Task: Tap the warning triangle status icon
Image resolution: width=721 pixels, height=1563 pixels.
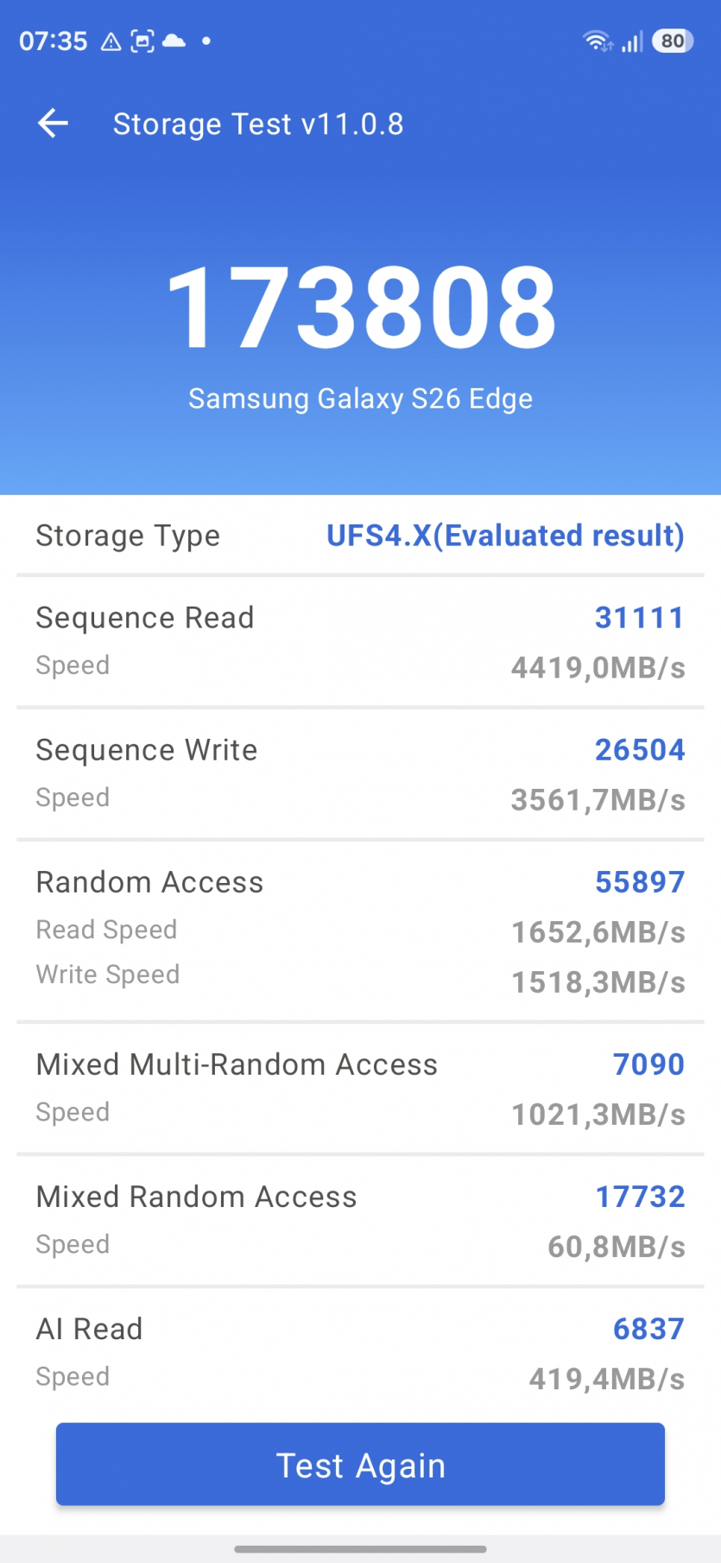Action: coord(111,41)
